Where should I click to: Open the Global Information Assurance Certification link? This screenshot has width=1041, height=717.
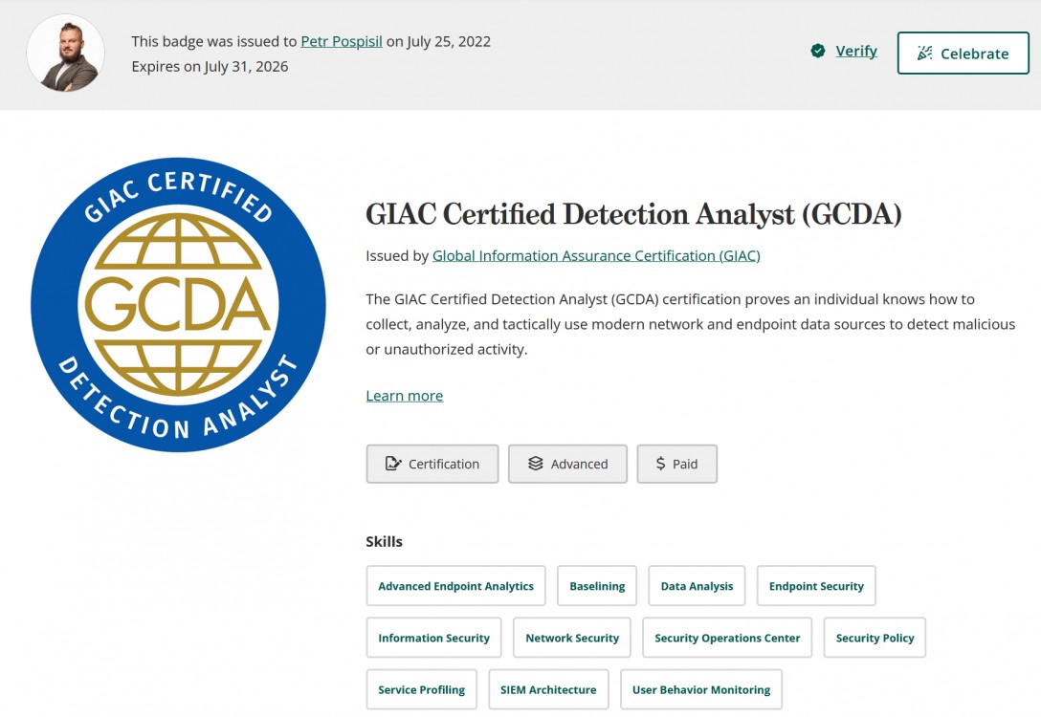click(x=596, y=255)
